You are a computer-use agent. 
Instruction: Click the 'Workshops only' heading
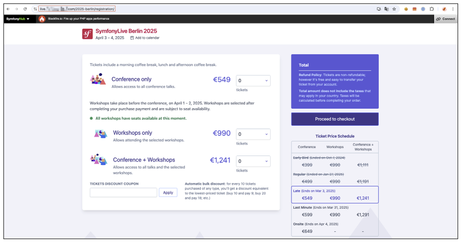[132, 133]
